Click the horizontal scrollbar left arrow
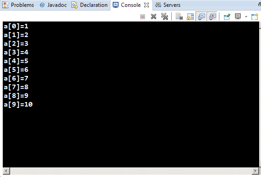 [x=6, y=171]
